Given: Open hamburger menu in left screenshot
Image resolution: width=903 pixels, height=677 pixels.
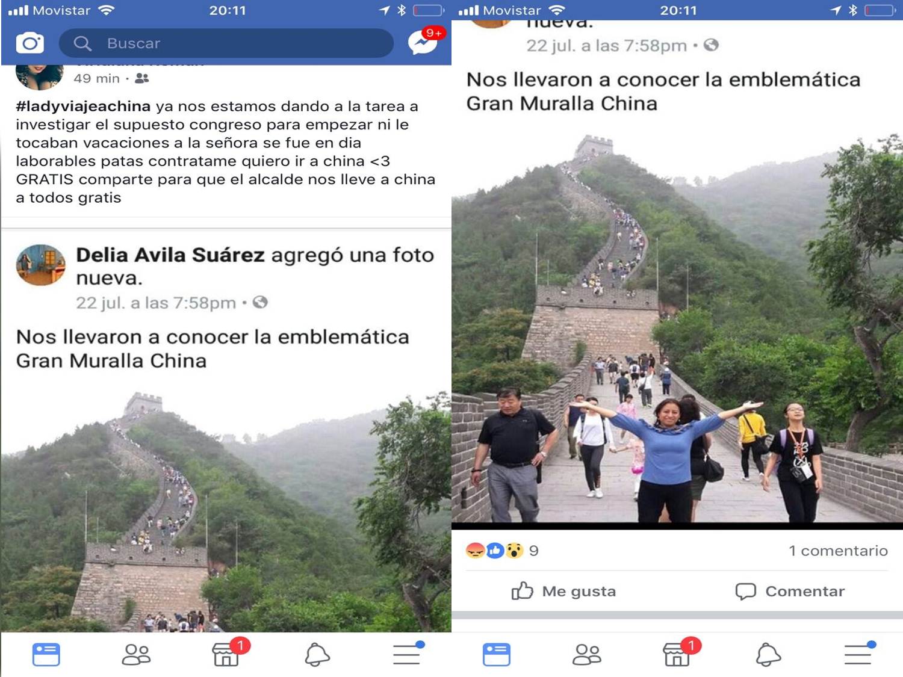Looking at the screenshot, I should pyautogui.click(x=408, y=654).
